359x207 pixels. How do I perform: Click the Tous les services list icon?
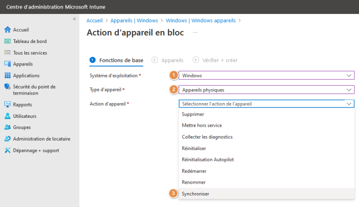coord(7,53)
